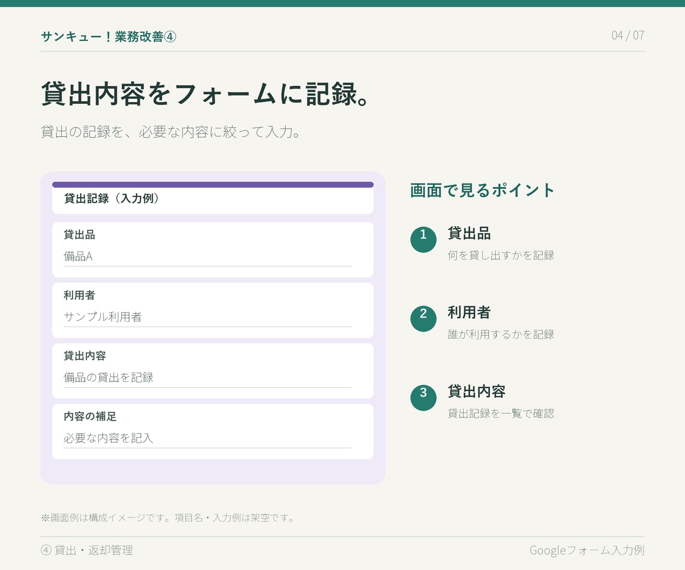Click the number 3 circle badge
The width and height of the screenshot is (685, 570).
pos(423,398)
